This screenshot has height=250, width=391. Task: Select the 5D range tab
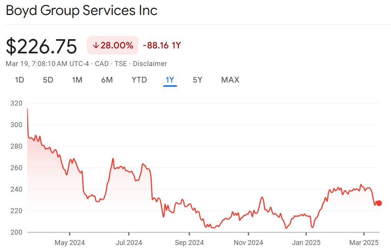coord(48,80)
